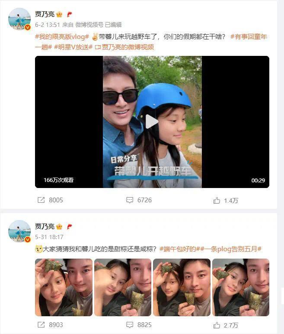Play the 越野车 vlog video

coord(152,122)
